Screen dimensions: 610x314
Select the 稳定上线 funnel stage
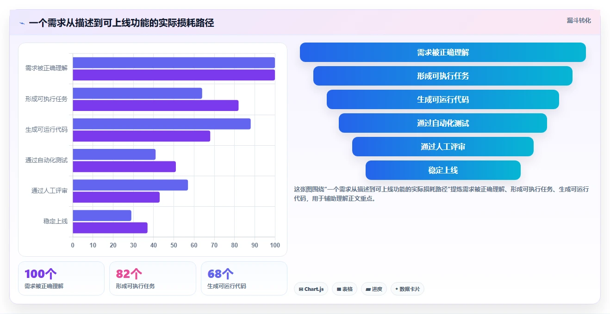443,170
